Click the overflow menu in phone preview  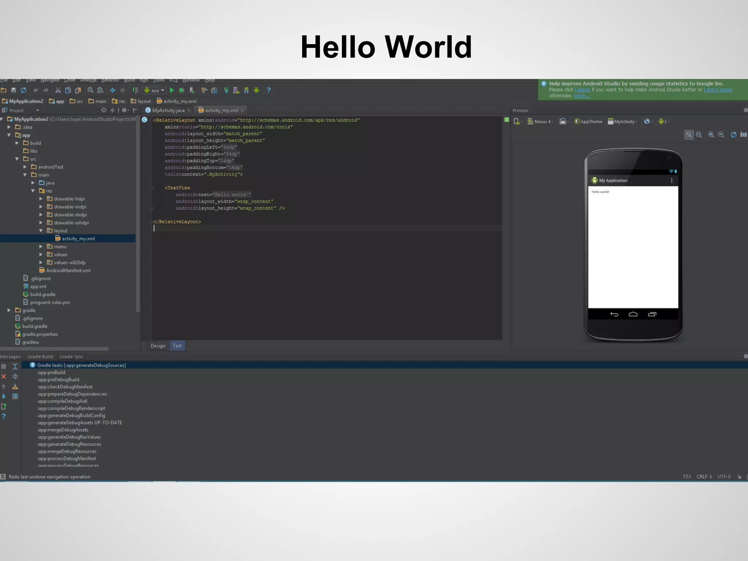(672, 180)
